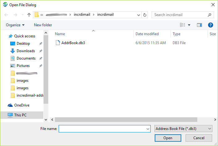The width and height of the screenshot is (218, 146).
Task: Open the Downloads folder in sidebar
Action: [x=26, y=51]
